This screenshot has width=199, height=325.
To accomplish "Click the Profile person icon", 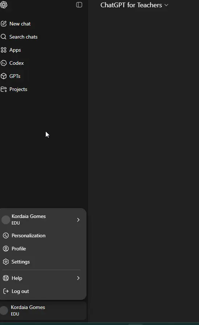I will pyautogui.click(x=6, y=249).
